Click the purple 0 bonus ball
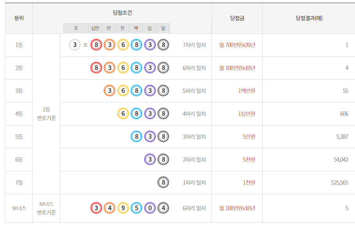Screen dimensions: 355x225 pos(150,208)
